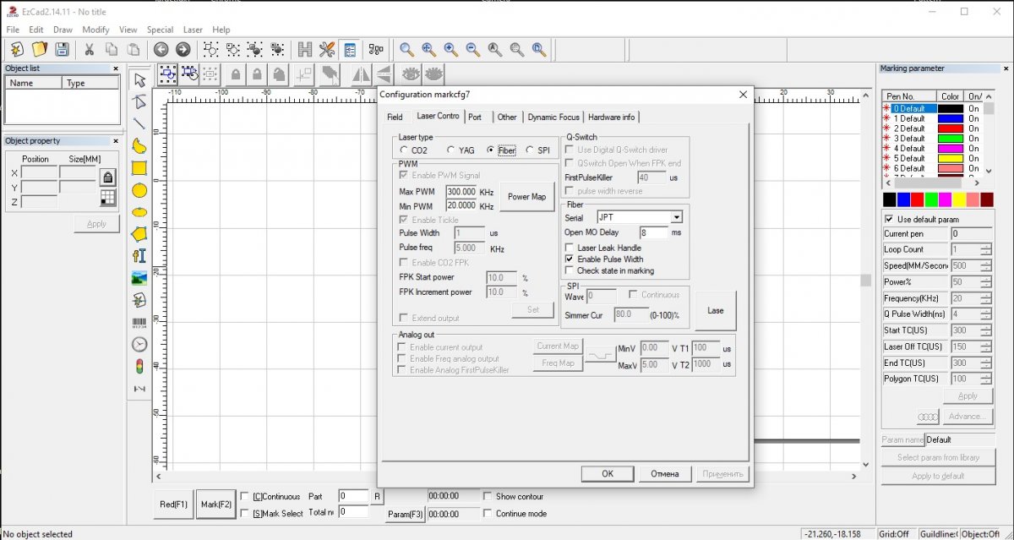
Task: Uncheck Enable Pulse Width option
Action: click(x=570, y=259)
